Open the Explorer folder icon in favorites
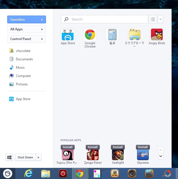Screen dimensions: 178x179 click(x=135, y=34)
